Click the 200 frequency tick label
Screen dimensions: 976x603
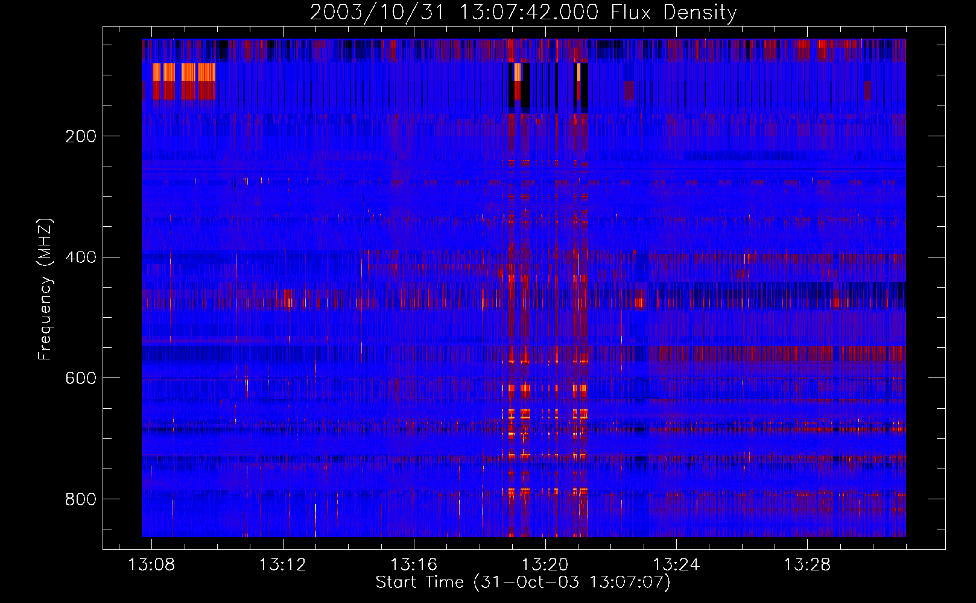click(x=81, y=136)
